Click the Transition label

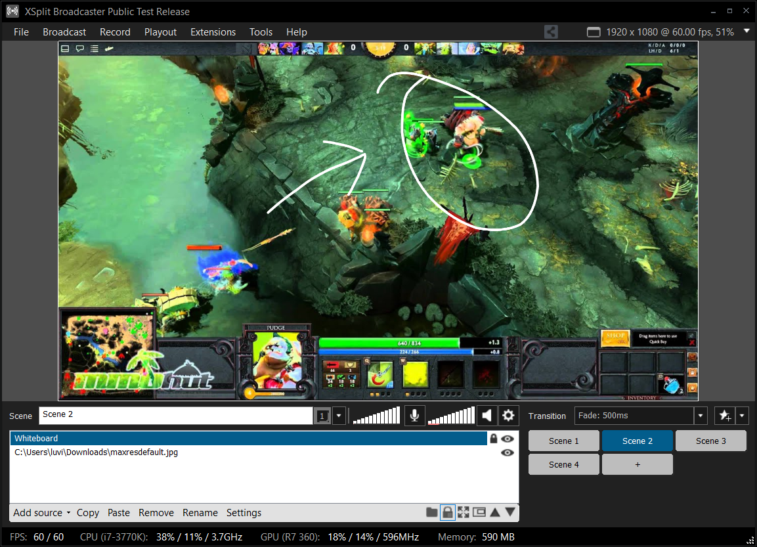(x=547, y=416)
